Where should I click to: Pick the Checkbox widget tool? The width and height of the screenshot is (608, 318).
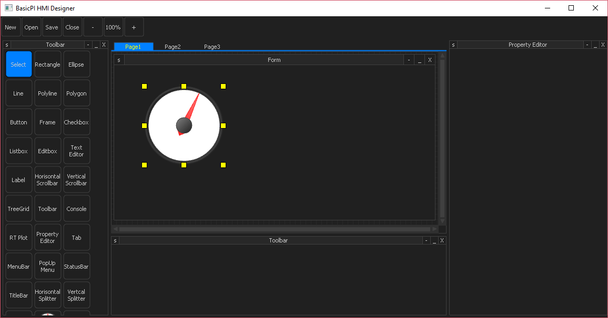76,122
